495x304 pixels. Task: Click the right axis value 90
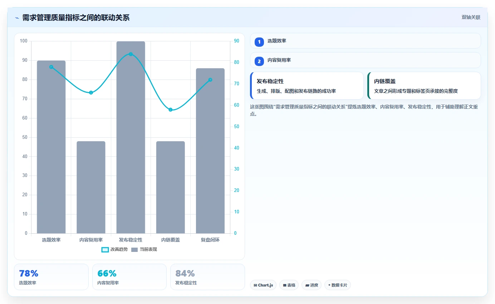click(x=236, y=41)
